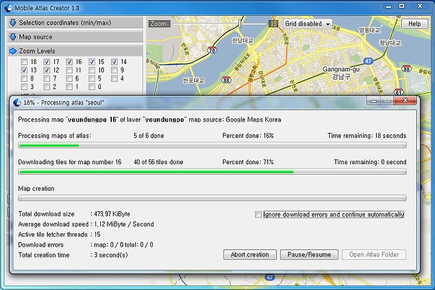Uncheck zoom level 15 checkbox
This screenshot has height=290, width=435.
pyautogui.click(x=92, y=62)
